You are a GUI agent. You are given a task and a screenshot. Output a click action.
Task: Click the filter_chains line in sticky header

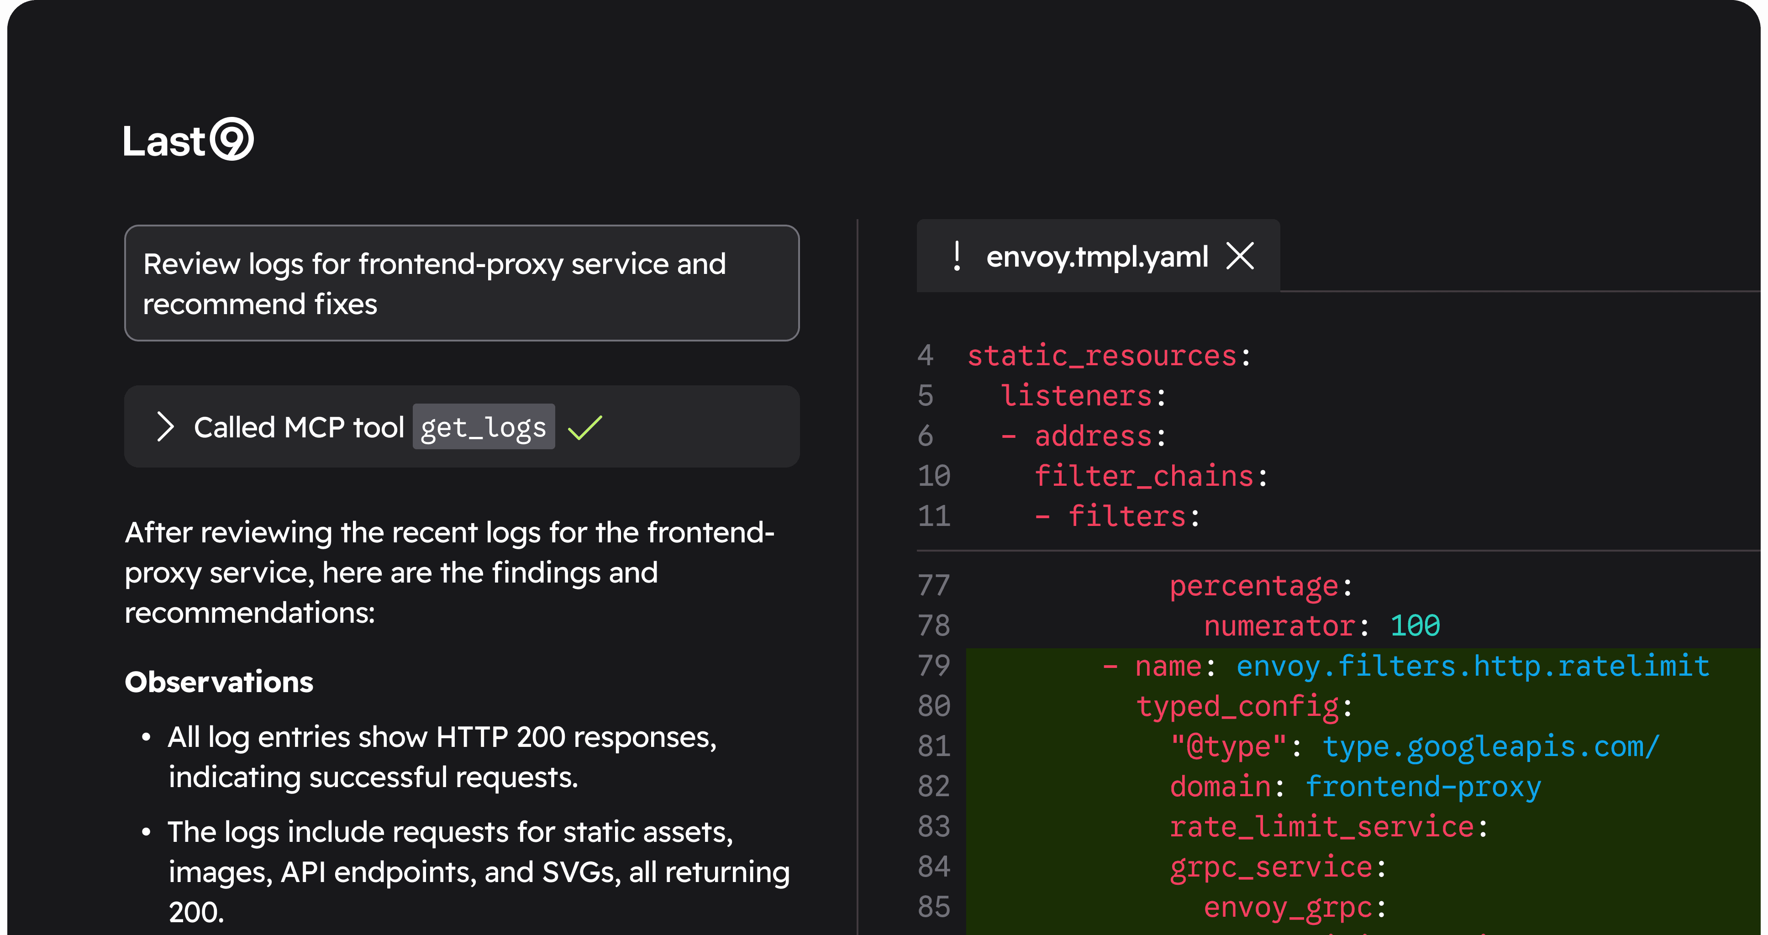pyautogui.click(x=1144, y=476)
